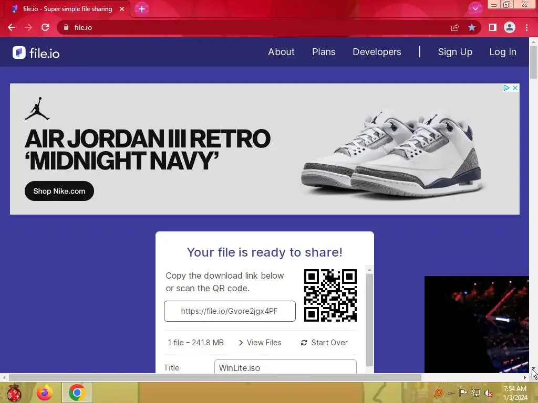Click the magnifier tray icon

(438, 393)
